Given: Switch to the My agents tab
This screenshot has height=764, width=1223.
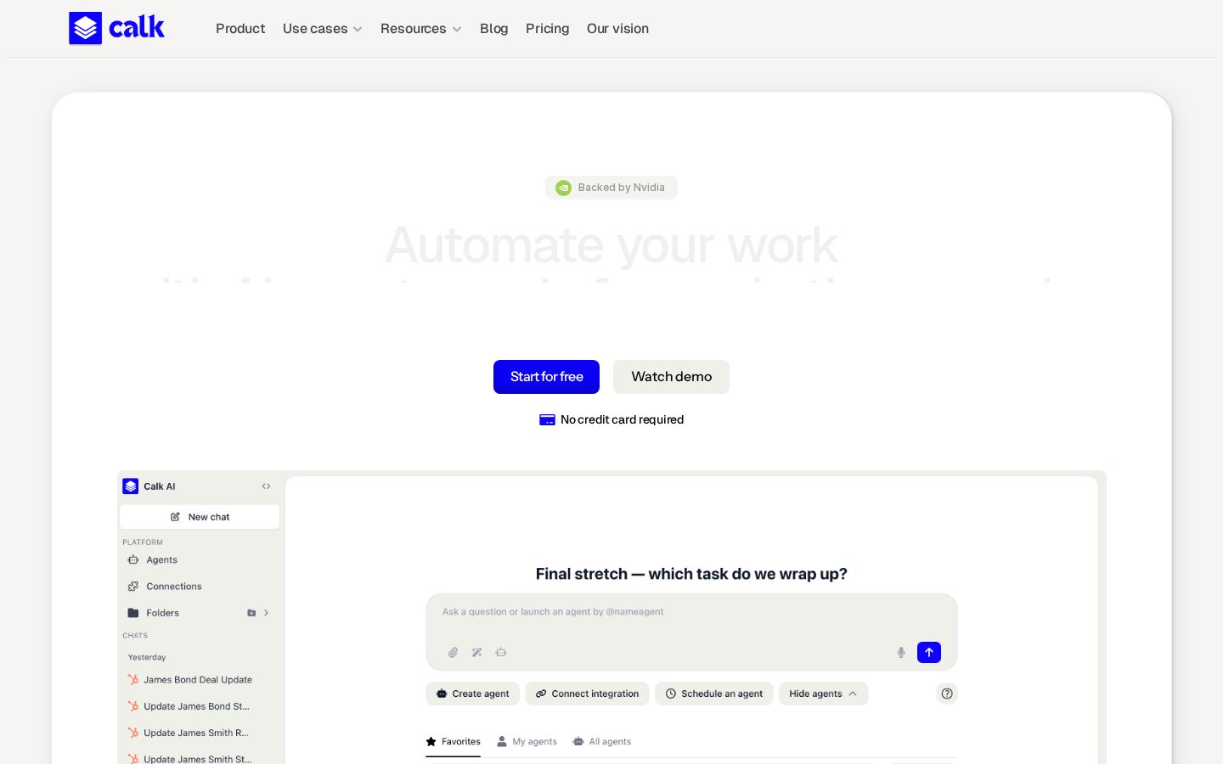Looking at the screenshot, I should 527,742.
